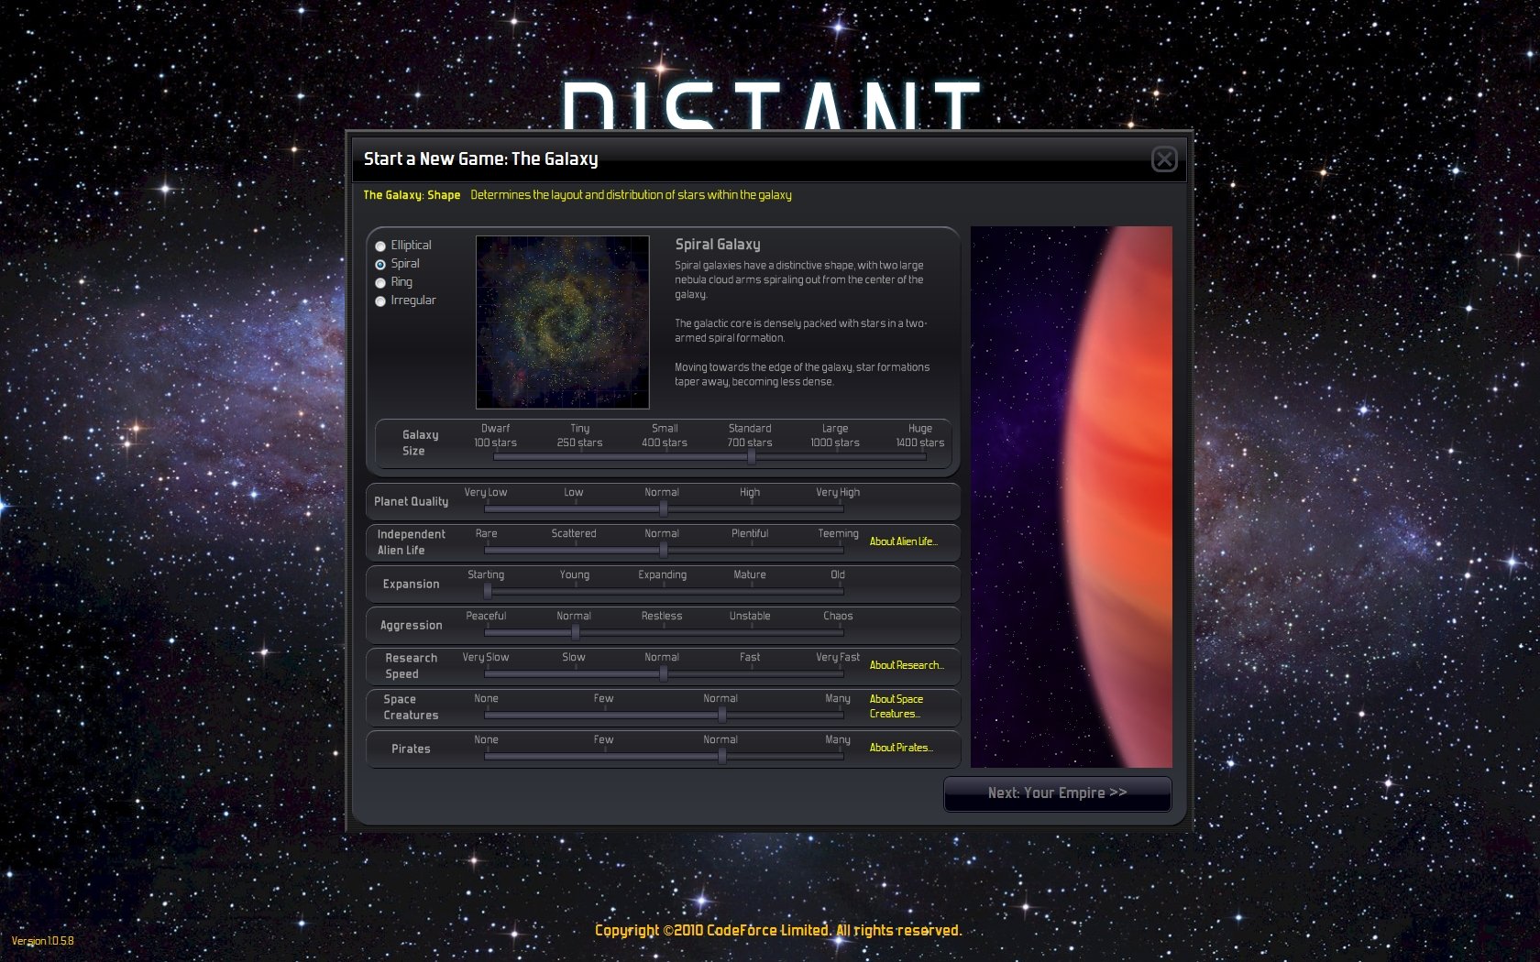Click the Dwarf 100 stars size label
The width and height of the screenshot is (1540, 962).
(x=495, y=436)
